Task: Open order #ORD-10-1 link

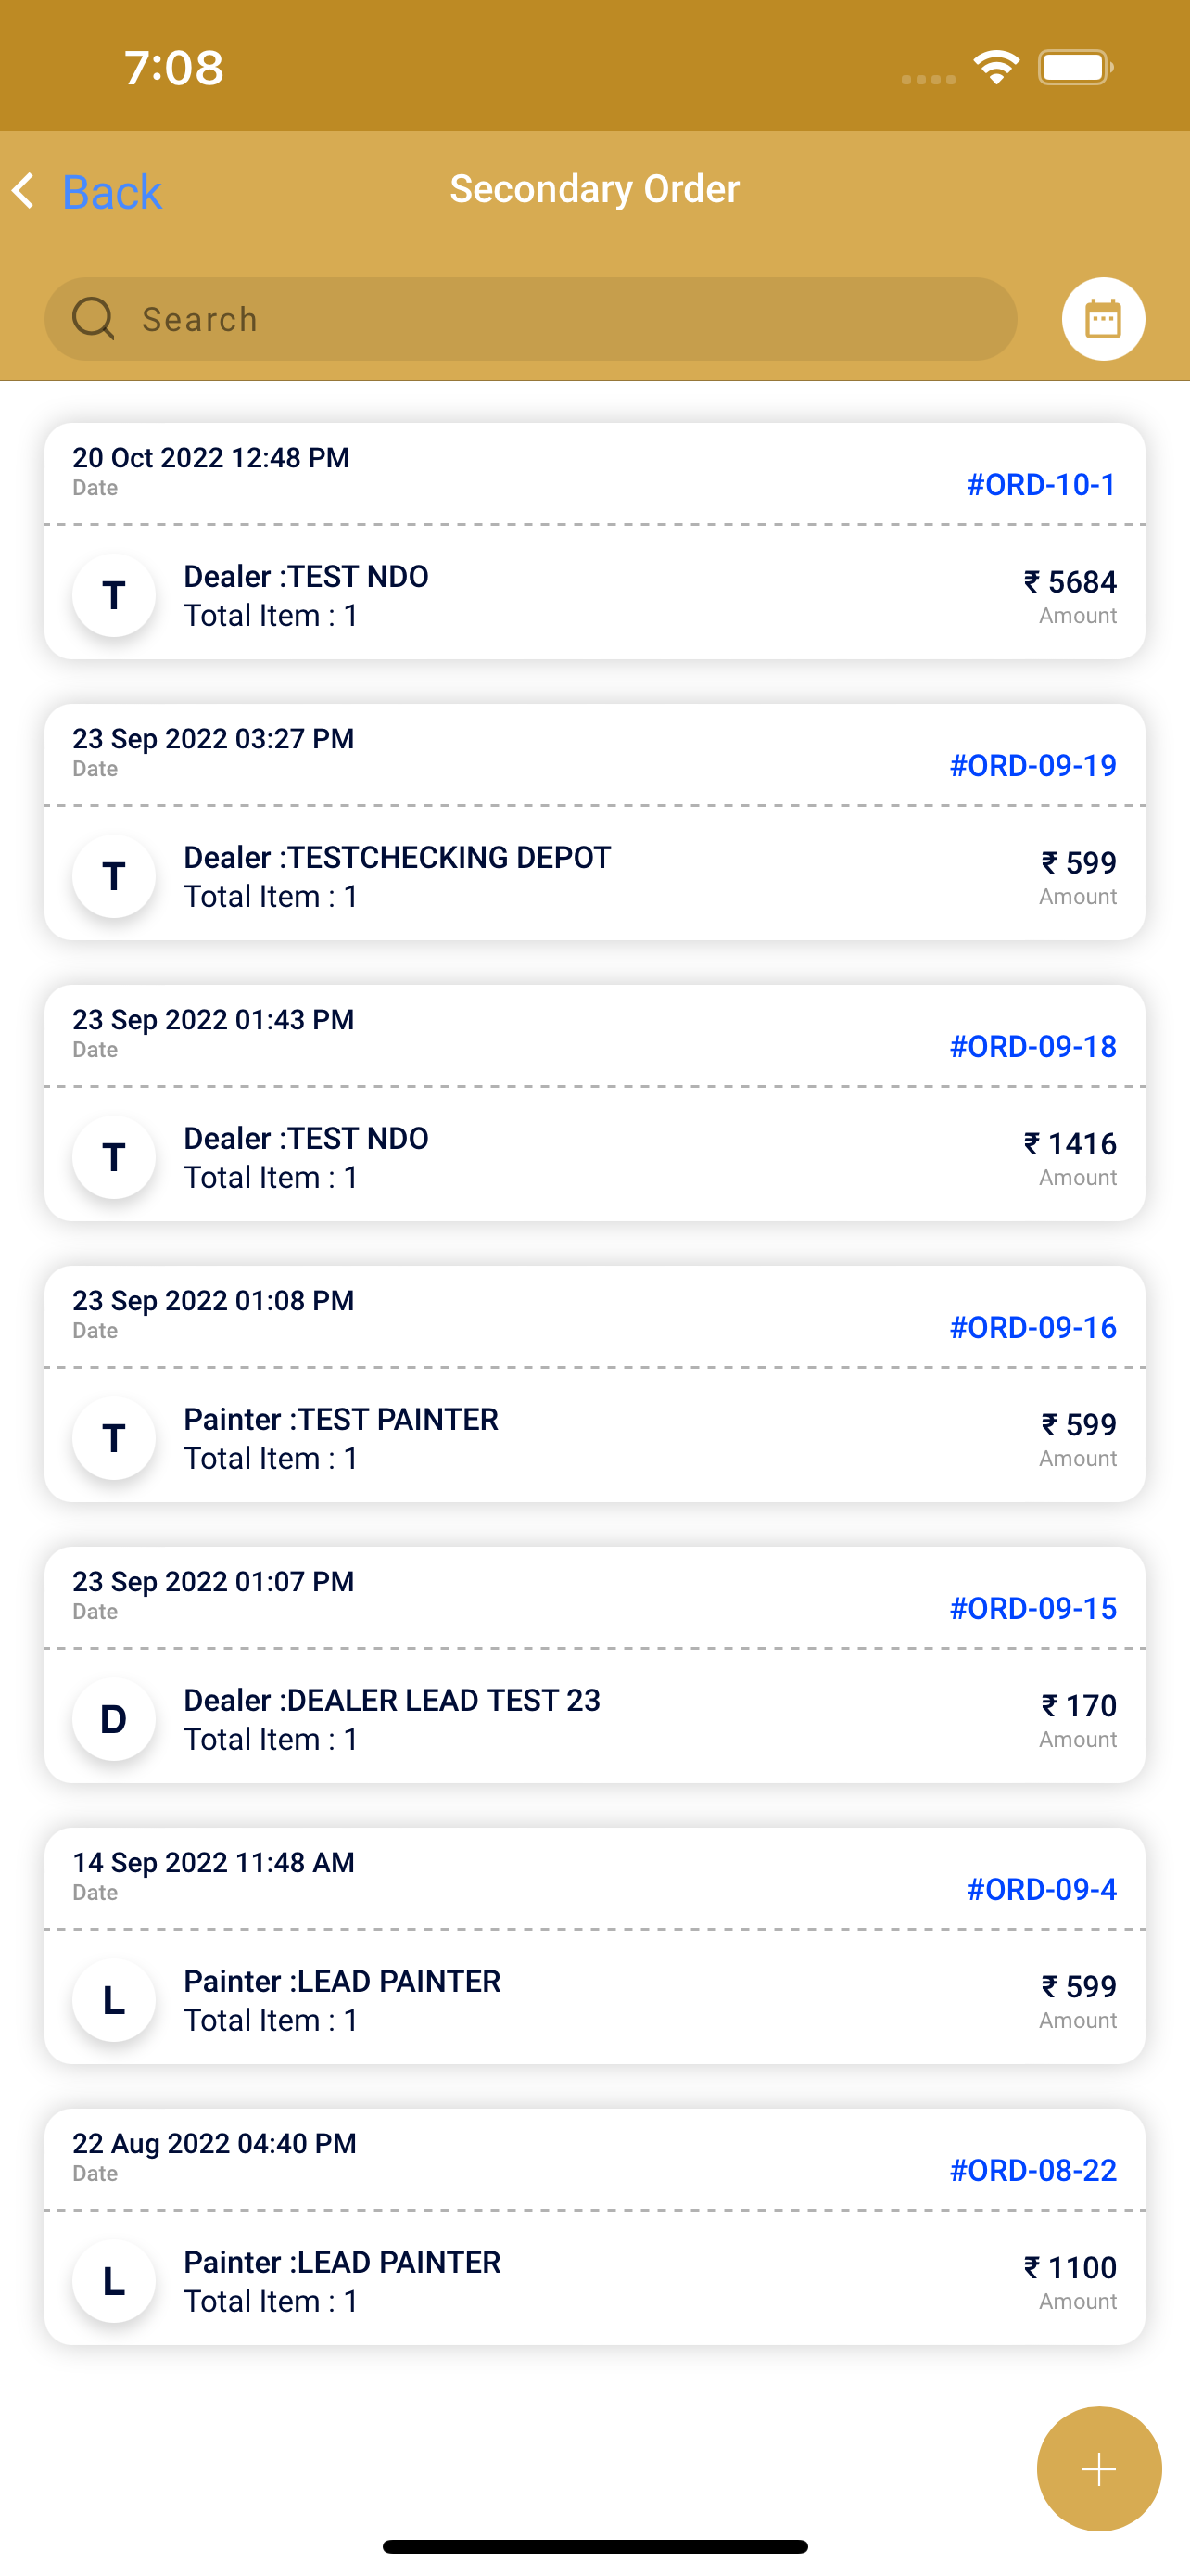Action: point(1041,484)
